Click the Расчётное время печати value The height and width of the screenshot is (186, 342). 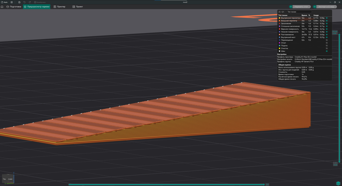point(304,77)
